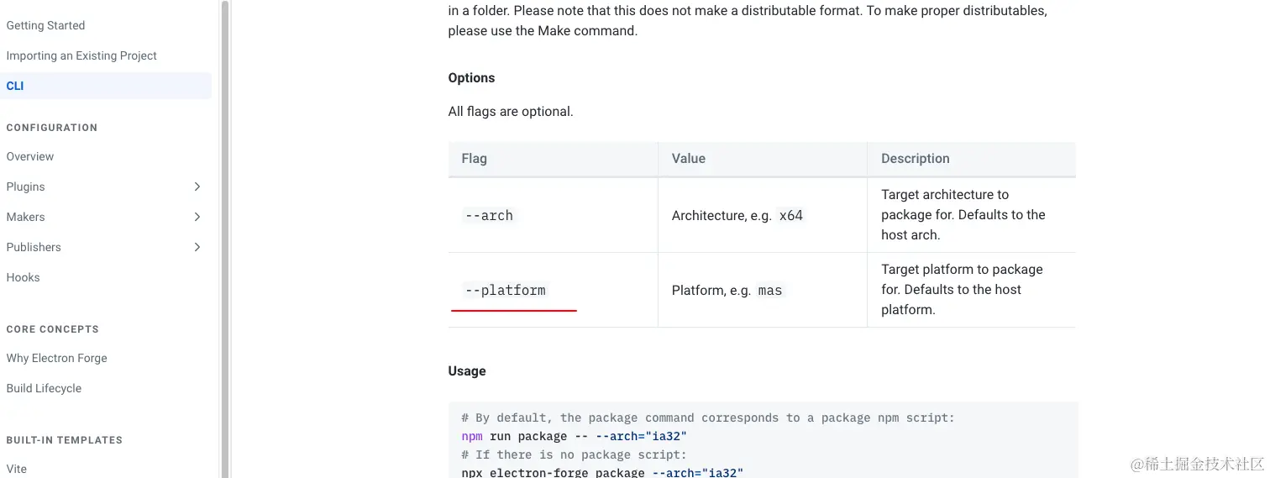
Task: Click the Flag column header
Action: (475, 159)
